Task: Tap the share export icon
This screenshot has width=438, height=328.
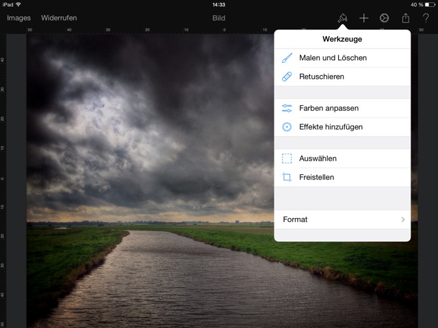Action: tap(405, 18)
